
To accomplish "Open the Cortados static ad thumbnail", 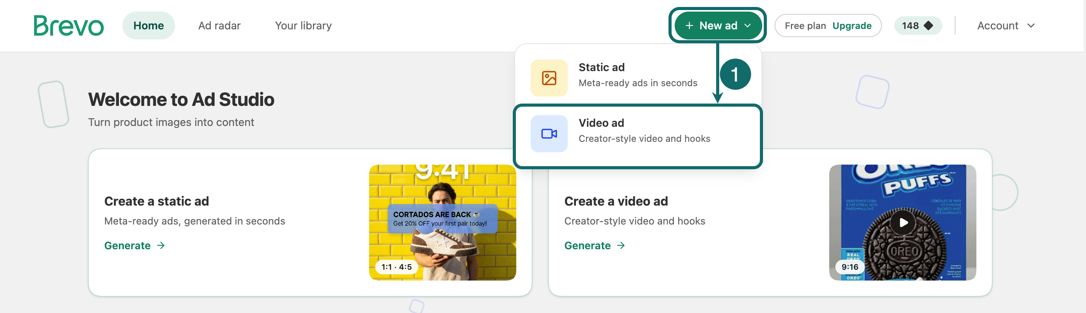I will click(x=442, y=223).
